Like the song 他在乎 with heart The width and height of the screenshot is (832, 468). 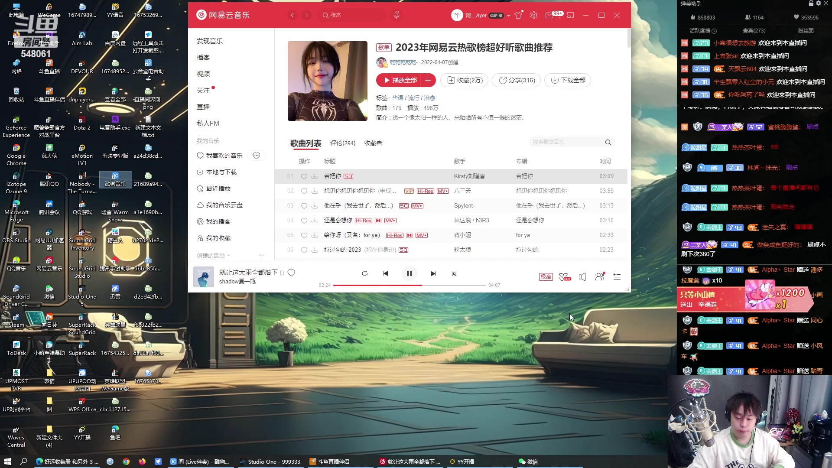point(304,206)
